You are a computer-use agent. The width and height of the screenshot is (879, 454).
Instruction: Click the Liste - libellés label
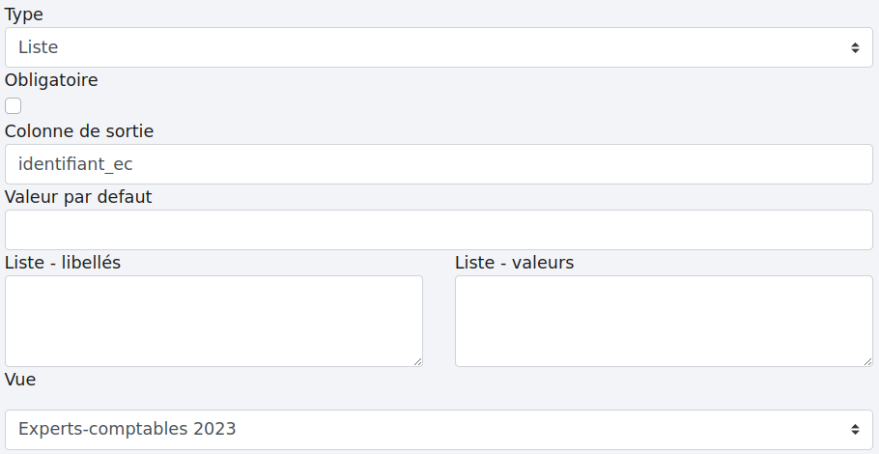[x=63, y=262]
